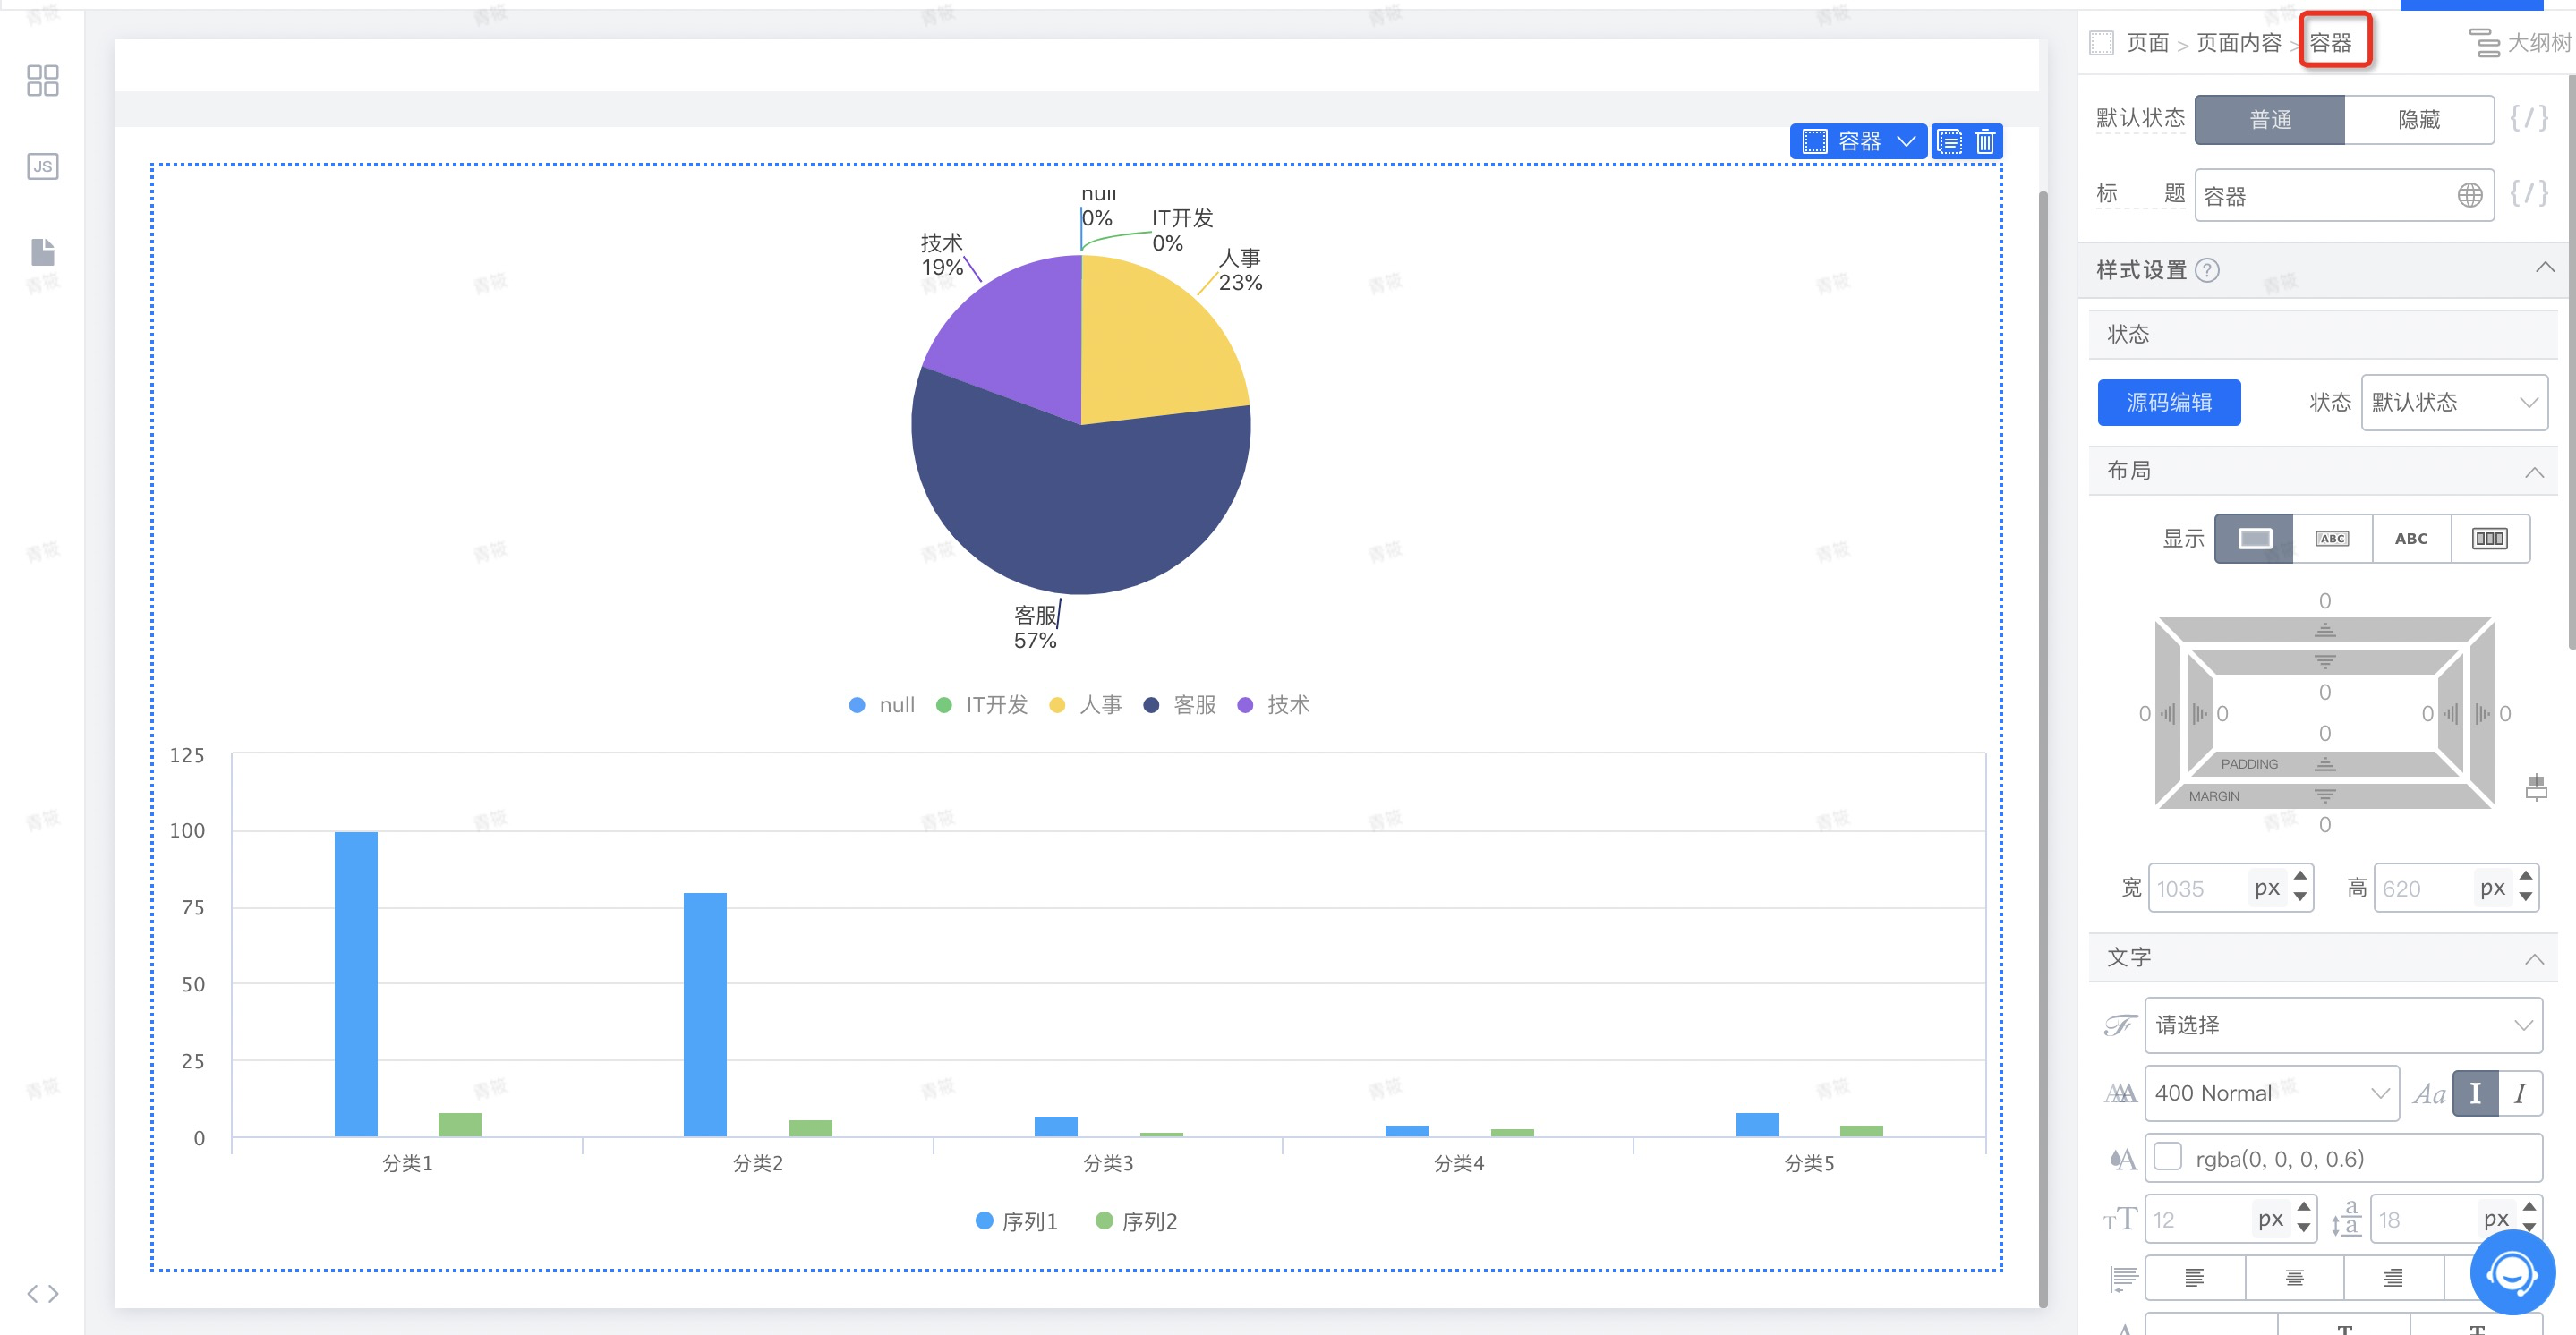Image resolution: width=2576 pixels, height=1335 pixels.
Task: Delete the container using trash icon
Action: pos(1985,142)
